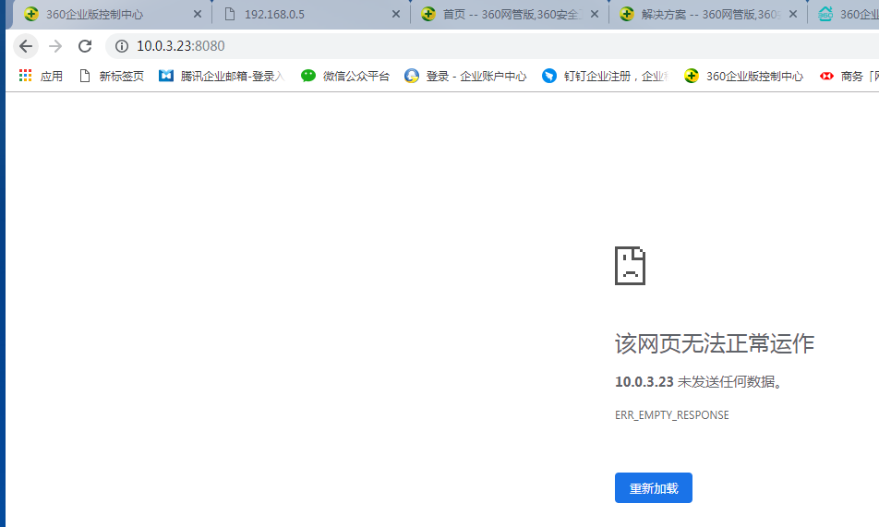Go back to the previous page

click(26, 46)
